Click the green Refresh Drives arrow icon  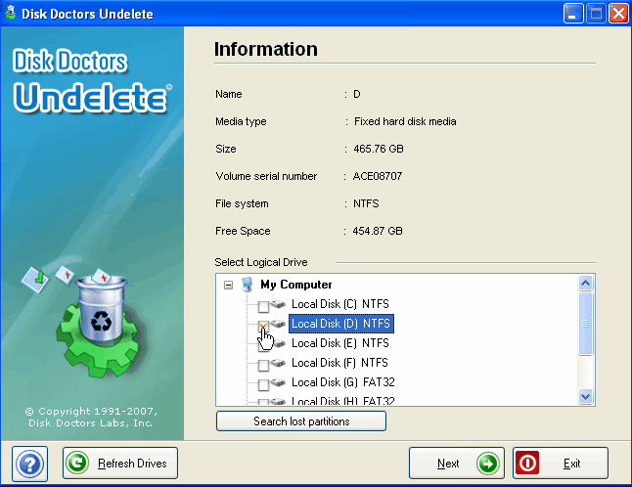[x=77, y=463]
